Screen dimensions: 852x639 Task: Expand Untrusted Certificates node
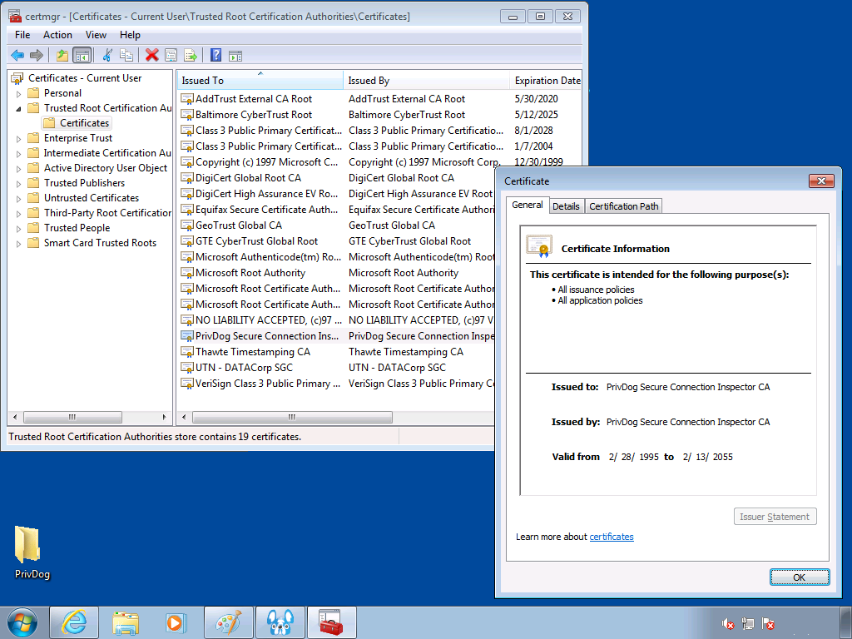pyautogui.click(x=18, y=199)
